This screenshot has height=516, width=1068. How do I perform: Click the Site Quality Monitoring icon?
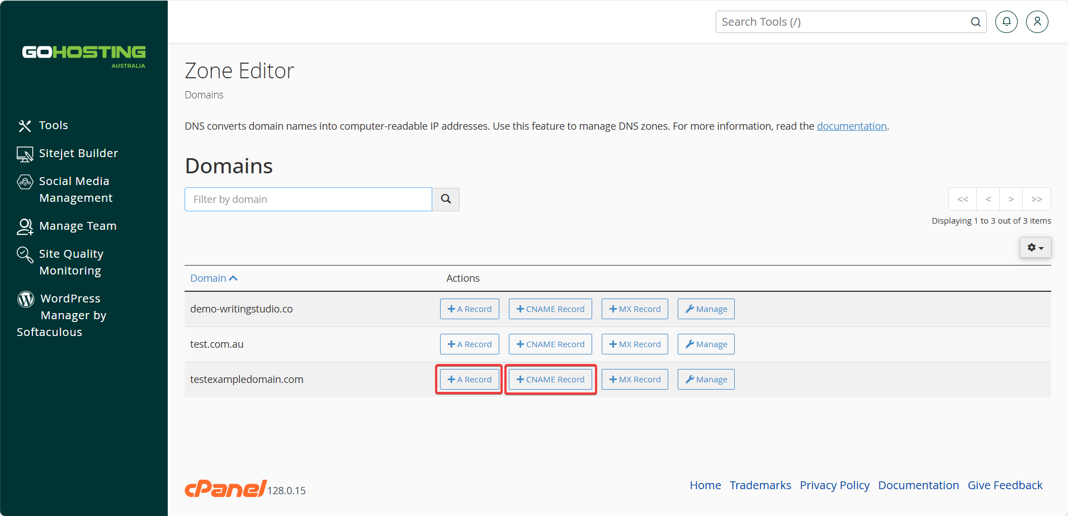25,254
